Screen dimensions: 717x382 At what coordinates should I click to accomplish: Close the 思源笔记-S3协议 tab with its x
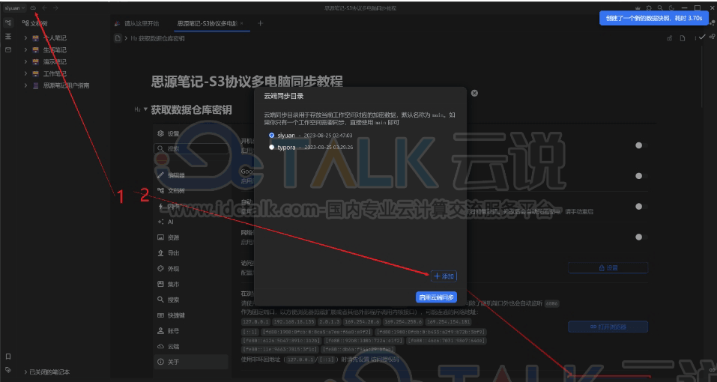pos(242,23)
